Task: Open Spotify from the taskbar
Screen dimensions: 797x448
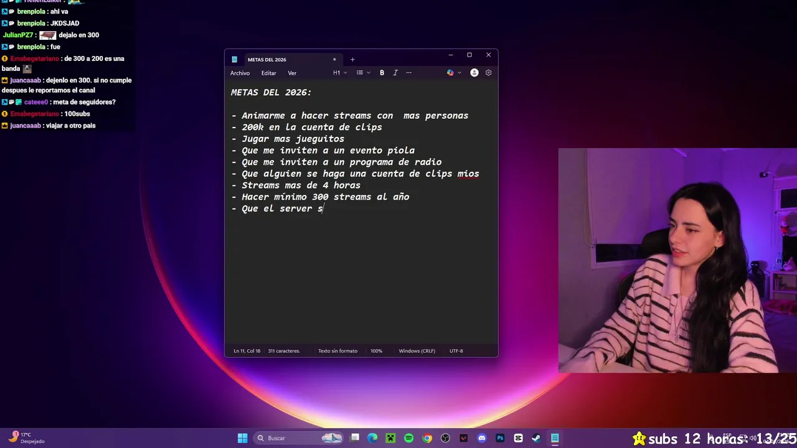Action: (x=408, y=438)
